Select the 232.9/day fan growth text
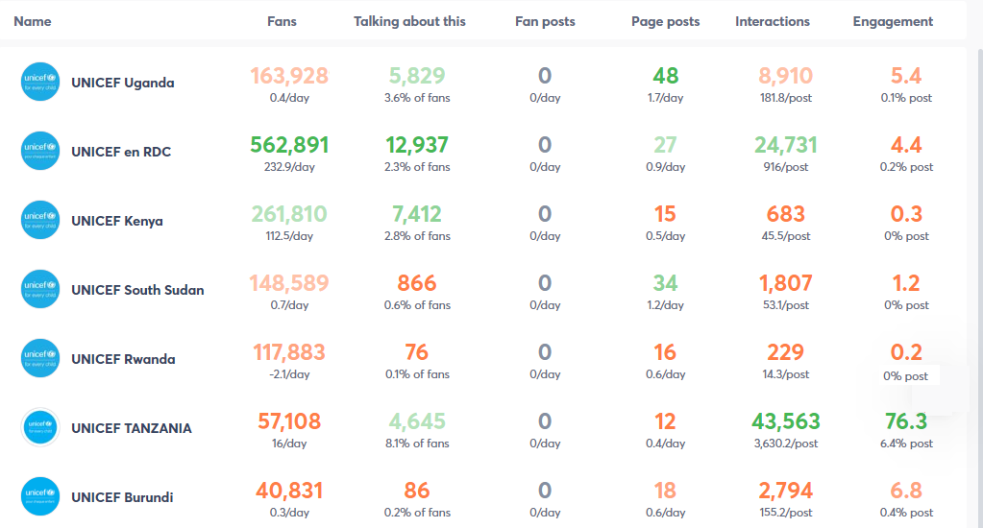 (289, 167)
